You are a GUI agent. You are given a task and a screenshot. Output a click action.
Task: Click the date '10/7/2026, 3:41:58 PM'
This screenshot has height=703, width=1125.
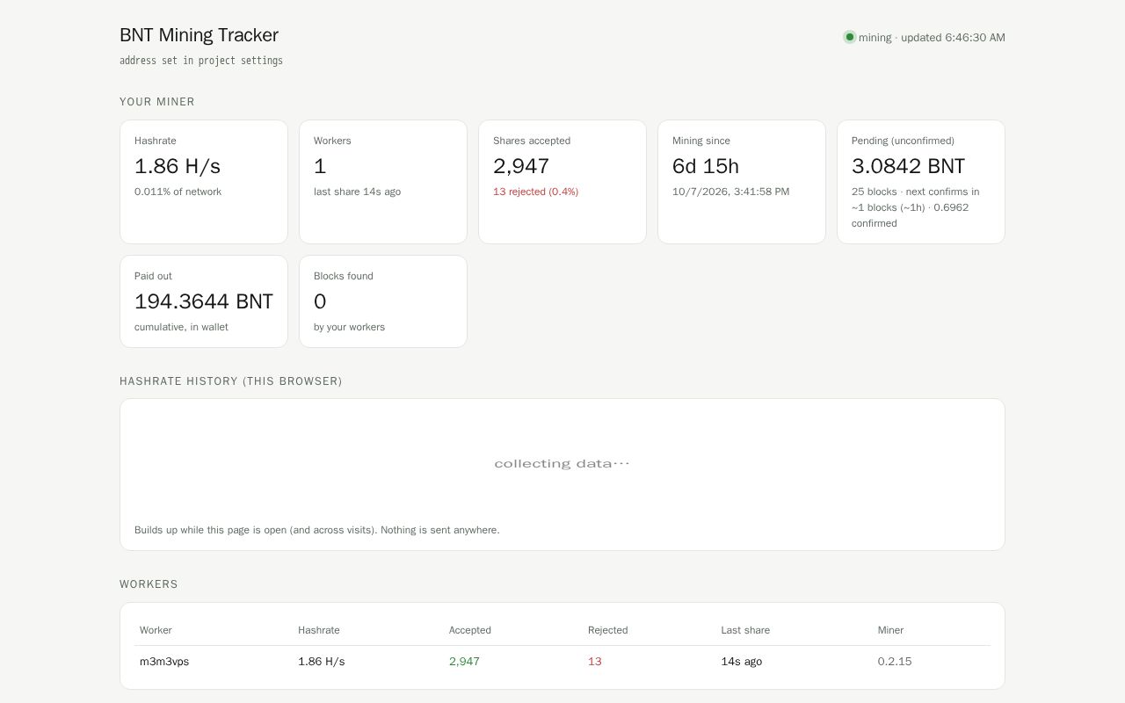[730, 192]
